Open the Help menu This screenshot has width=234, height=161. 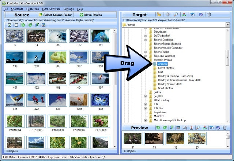tap(80, 9)
